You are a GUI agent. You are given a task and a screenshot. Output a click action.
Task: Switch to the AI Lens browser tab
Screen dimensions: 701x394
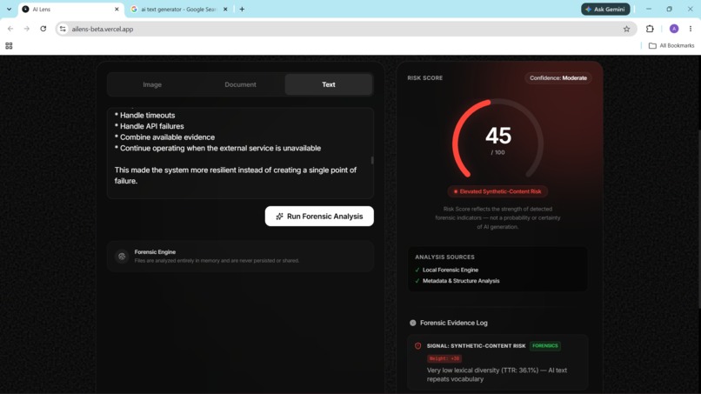pyautogui.click(x=70, y=9)
